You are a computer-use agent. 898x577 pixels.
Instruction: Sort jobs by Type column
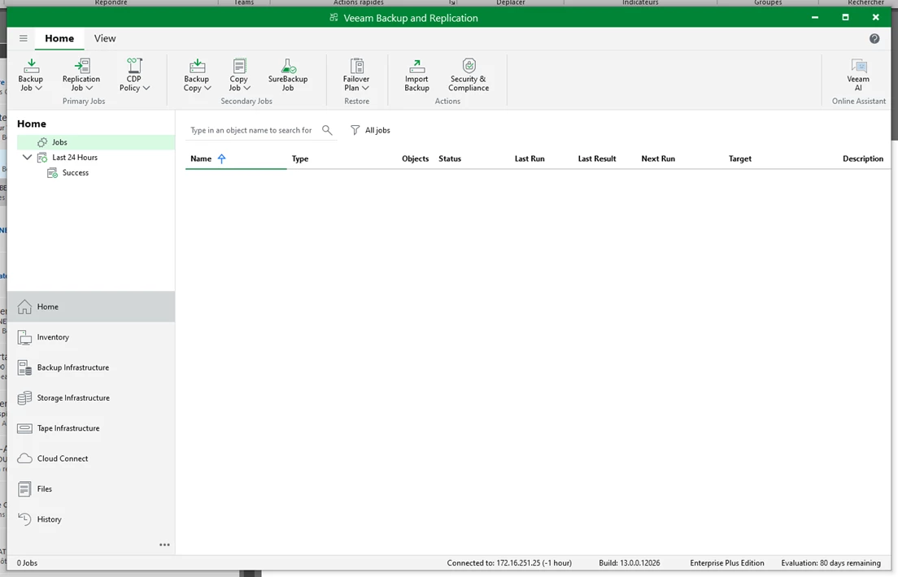pyautogui.click(x=300, y=158)
